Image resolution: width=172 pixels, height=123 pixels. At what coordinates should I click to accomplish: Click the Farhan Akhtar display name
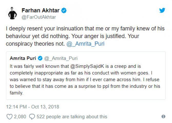point(41,11)
